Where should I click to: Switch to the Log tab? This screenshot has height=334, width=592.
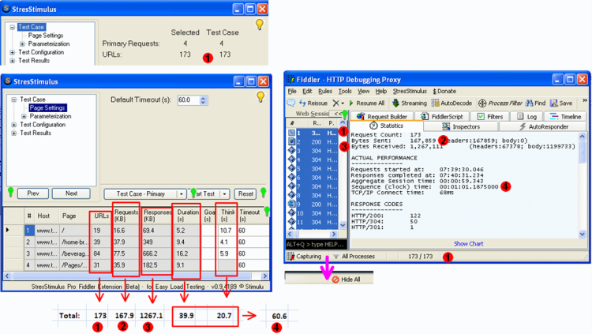pos(526,116)
